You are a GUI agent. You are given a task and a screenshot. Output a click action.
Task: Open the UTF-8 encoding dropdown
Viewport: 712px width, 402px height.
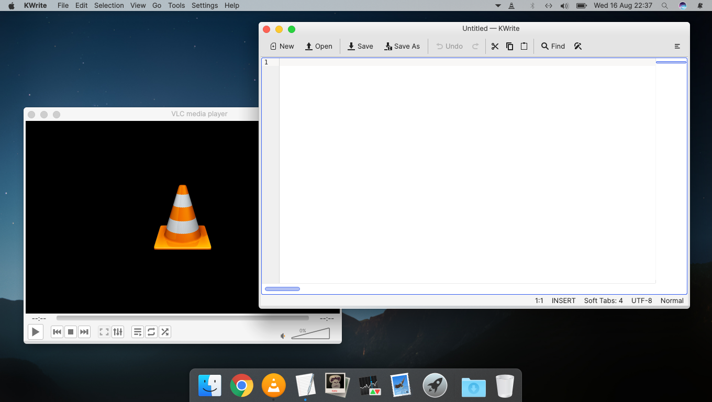point(641,300)
